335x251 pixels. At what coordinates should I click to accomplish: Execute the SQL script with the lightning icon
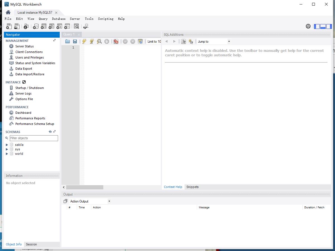(84, 41)
